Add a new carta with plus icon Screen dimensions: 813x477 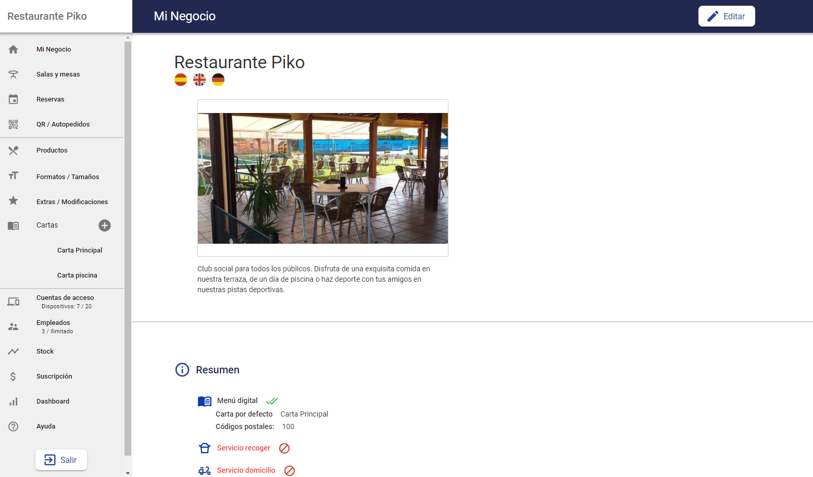105,225
